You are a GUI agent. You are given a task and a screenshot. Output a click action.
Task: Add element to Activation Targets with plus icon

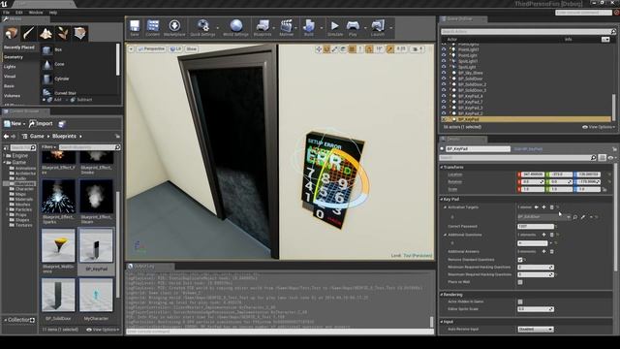click(x=543, y=207)
